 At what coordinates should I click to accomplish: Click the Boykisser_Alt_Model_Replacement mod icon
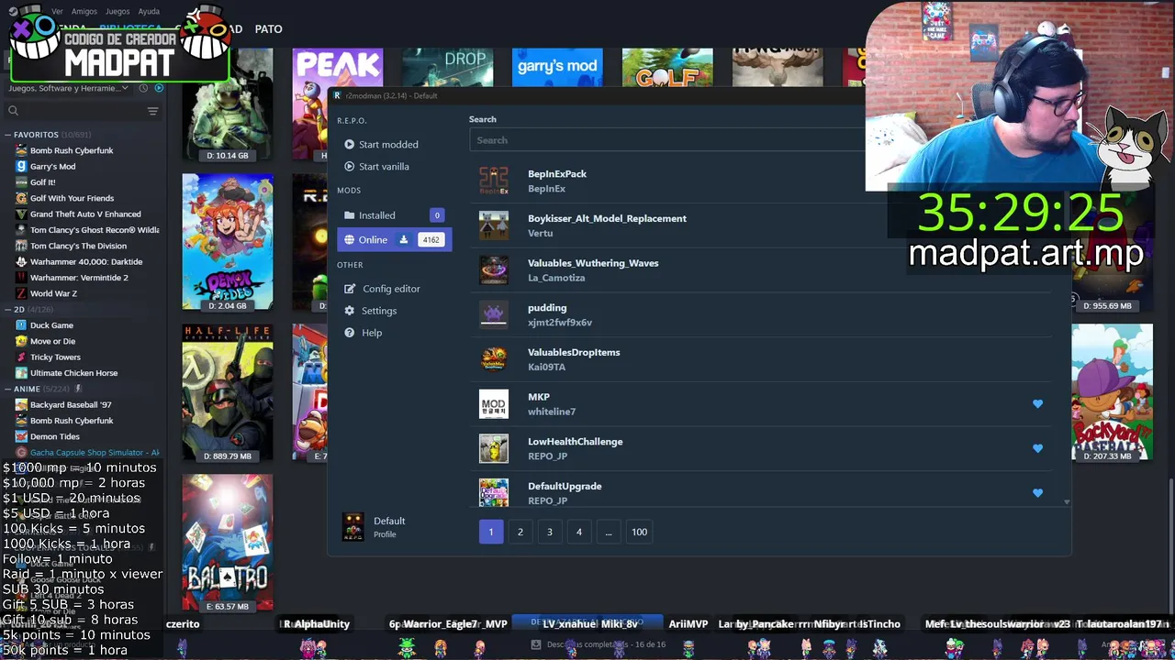click(x=494, y=225)
